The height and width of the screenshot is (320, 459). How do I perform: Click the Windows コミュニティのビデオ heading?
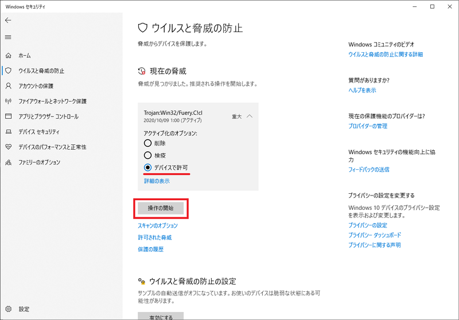(382, 45)
